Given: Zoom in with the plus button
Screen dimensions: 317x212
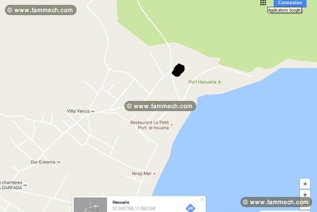Looking at the screenshot, I should pos(305,194).
